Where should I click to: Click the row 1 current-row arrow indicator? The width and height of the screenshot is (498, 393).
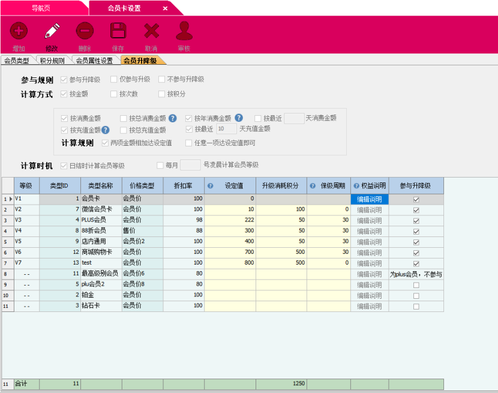click(11, 199)
